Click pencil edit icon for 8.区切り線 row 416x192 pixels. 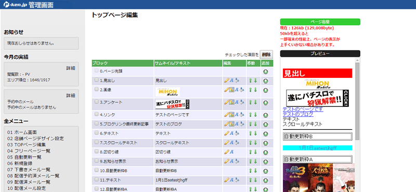tap(226, 152)
